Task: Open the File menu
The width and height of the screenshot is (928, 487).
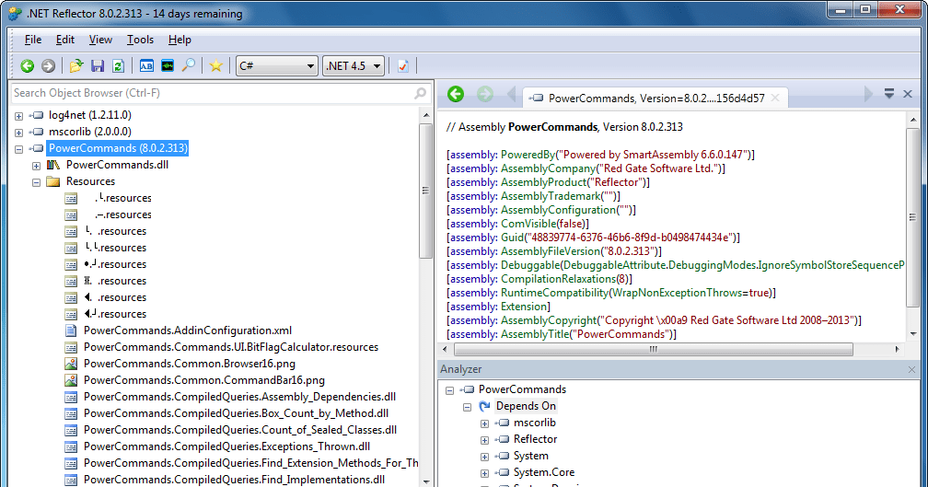Action: click(x=33, y=40)
